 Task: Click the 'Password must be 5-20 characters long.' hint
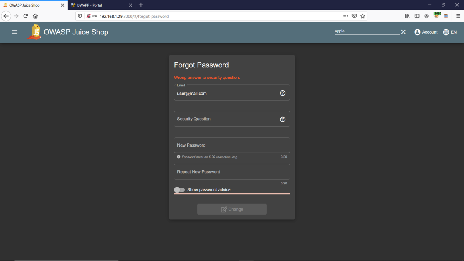[210, 157]
